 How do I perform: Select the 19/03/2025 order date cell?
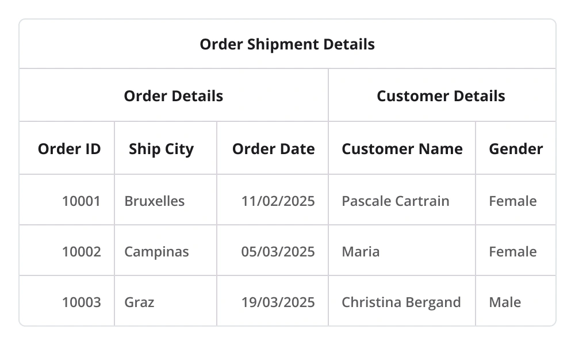[278, 302]
